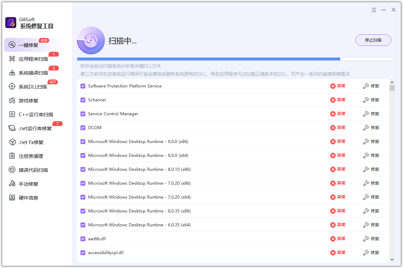
Task: Toggle the Service Control Manager checkbox
Action: coord(83,114)
